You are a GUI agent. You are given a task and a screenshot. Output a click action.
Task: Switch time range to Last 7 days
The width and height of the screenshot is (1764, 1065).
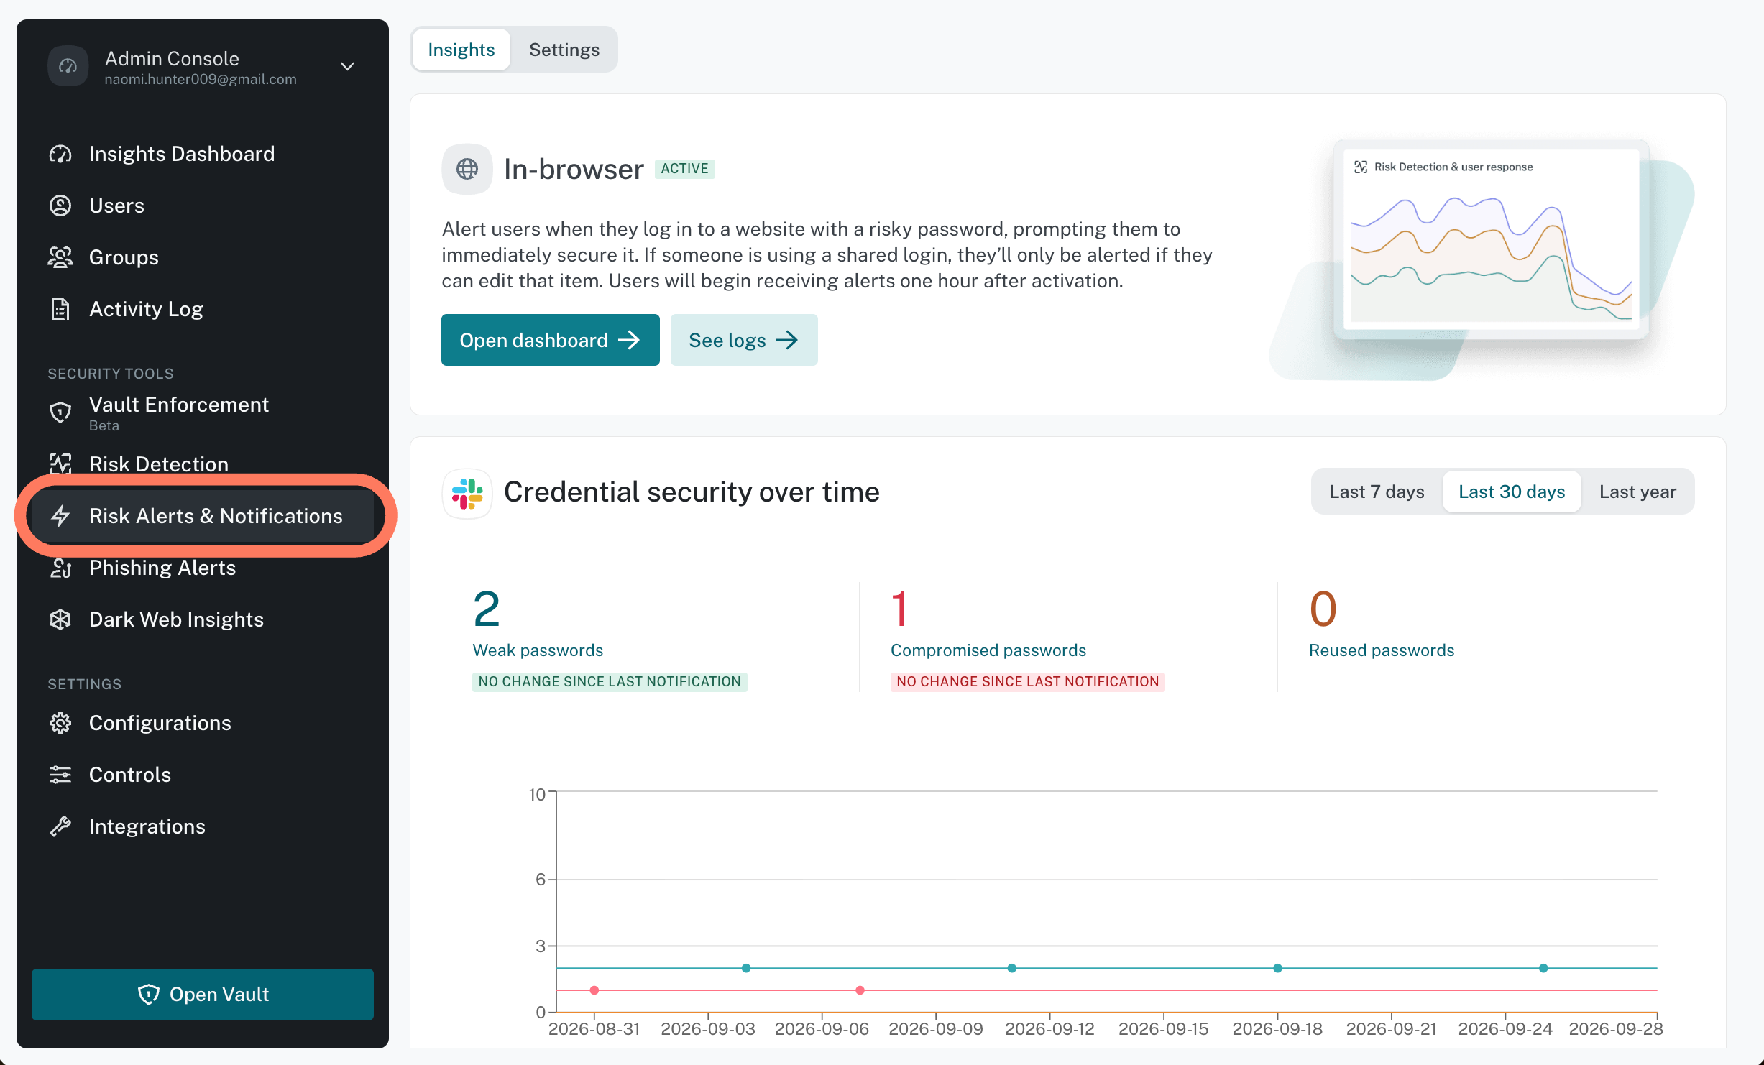(1377, 492)
